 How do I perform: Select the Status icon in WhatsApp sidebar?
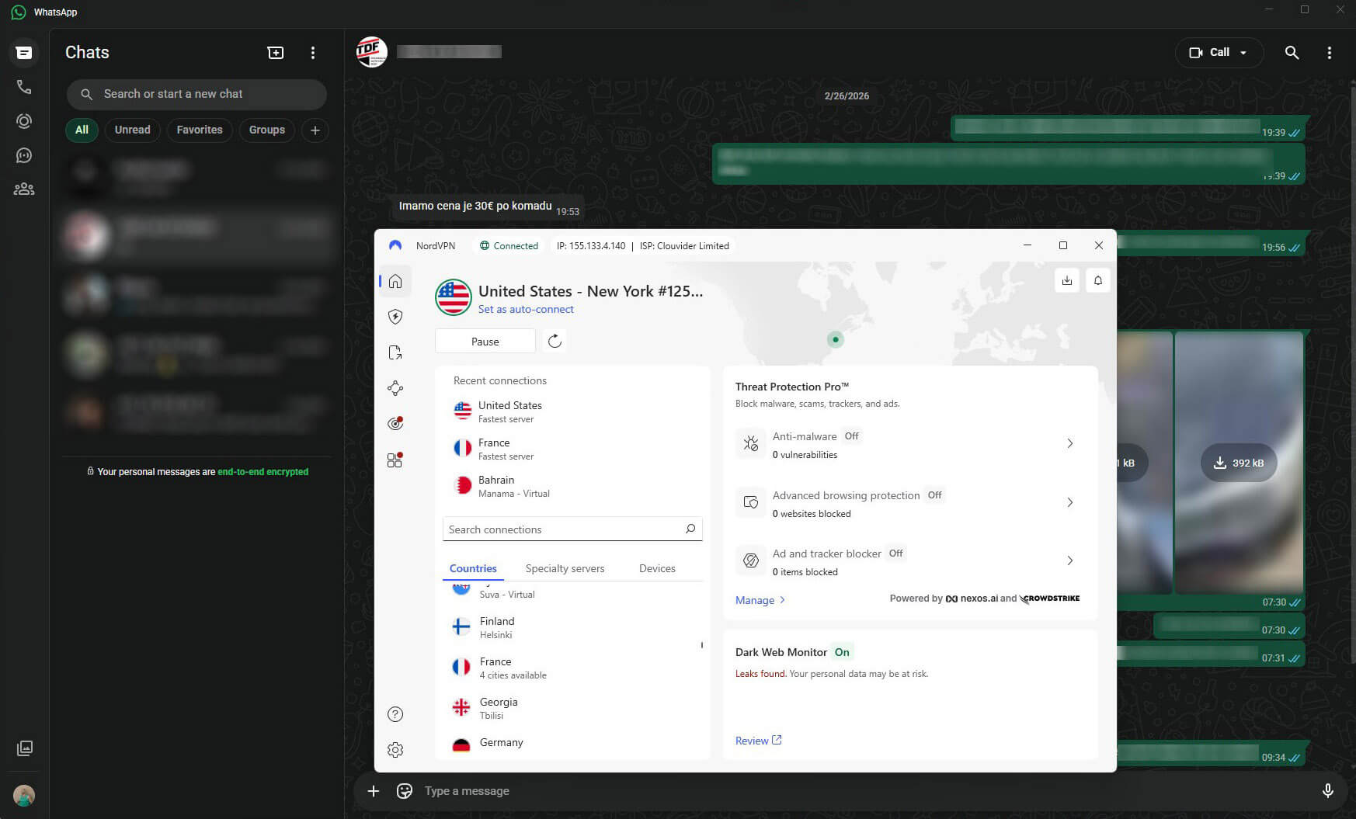pos(23,122)
